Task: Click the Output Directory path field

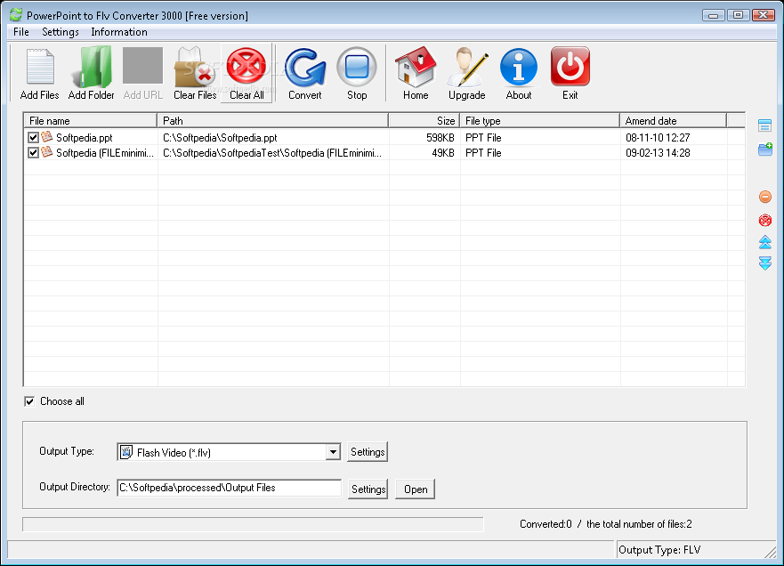Action: pos(229,488)
